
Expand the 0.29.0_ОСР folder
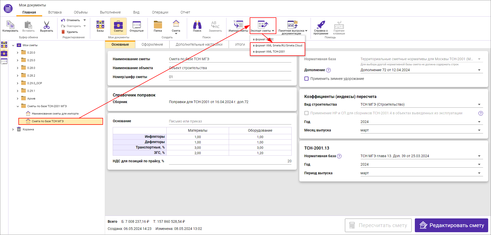click(x=18, y=83)
